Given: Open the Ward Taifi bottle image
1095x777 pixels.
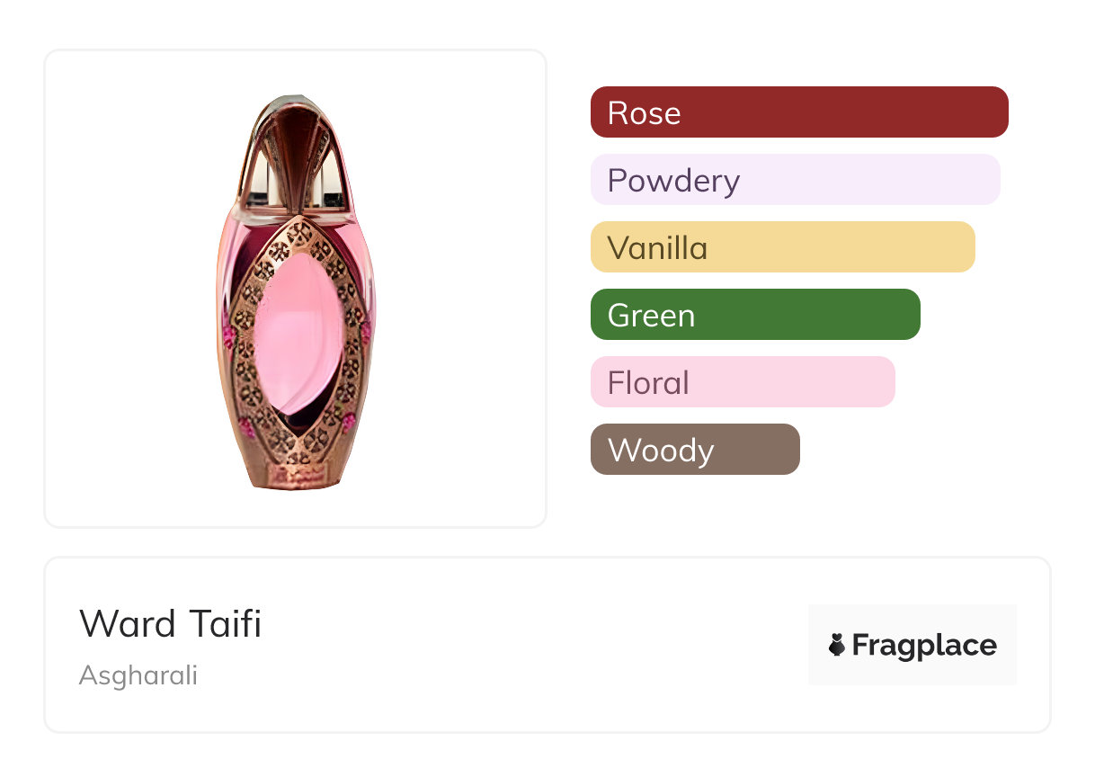Looking at the screenshot, I should pos(296,288).
